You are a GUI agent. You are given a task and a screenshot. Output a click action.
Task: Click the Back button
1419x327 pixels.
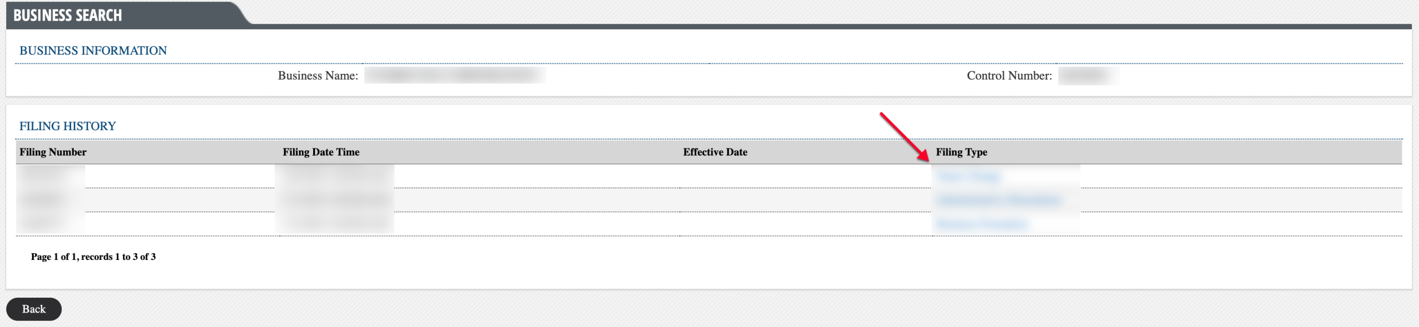(34, 309)
